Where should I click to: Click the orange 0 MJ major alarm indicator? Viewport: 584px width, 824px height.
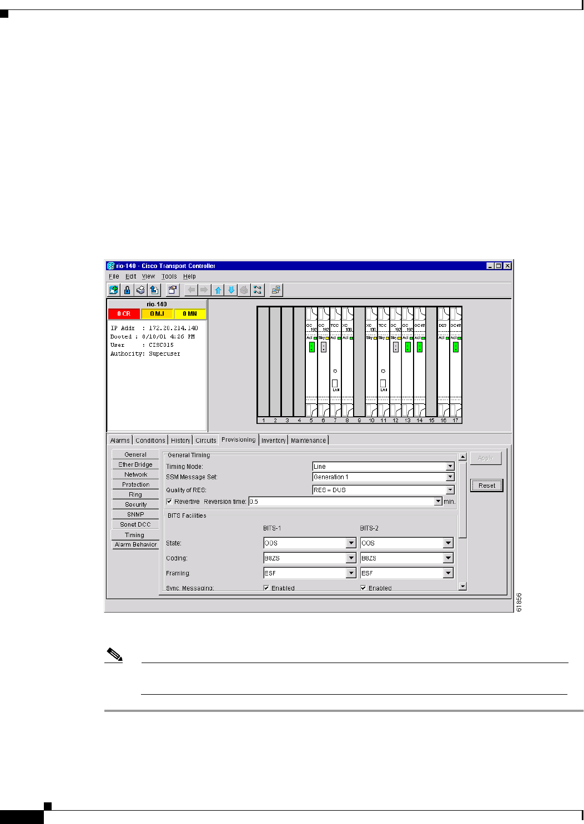point(157,314)
